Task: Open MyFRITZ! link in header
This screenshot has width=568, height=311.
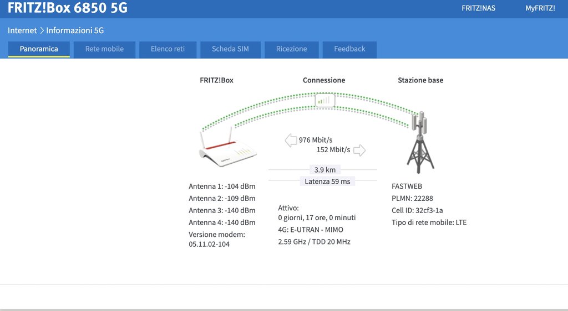Action: click(540, 8)
